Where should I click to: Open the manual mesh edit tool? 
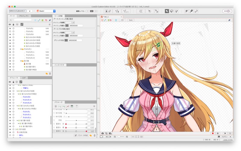coord(117,11)
